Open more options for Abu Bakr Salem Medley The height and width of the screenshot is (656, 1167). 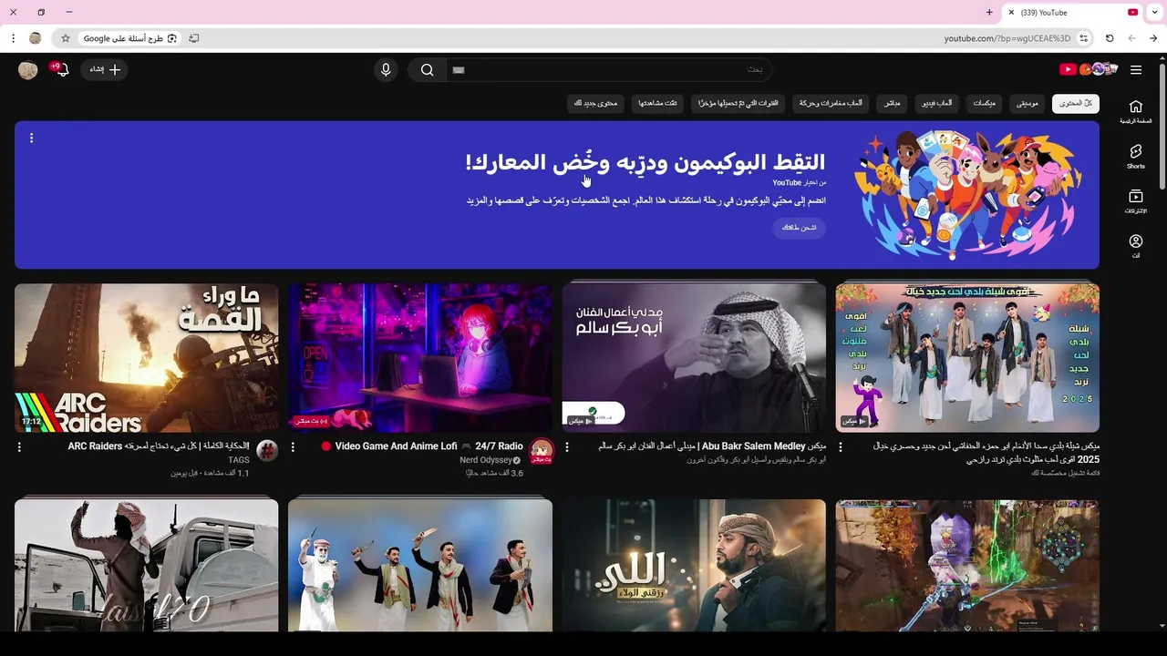click(x=566, y=447)
